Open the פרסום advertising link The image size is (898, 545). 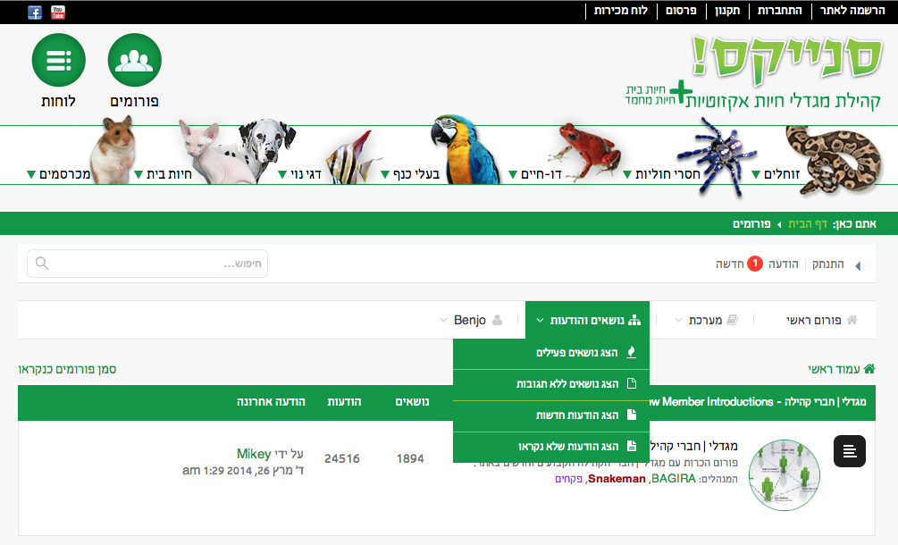pos(681,11)
